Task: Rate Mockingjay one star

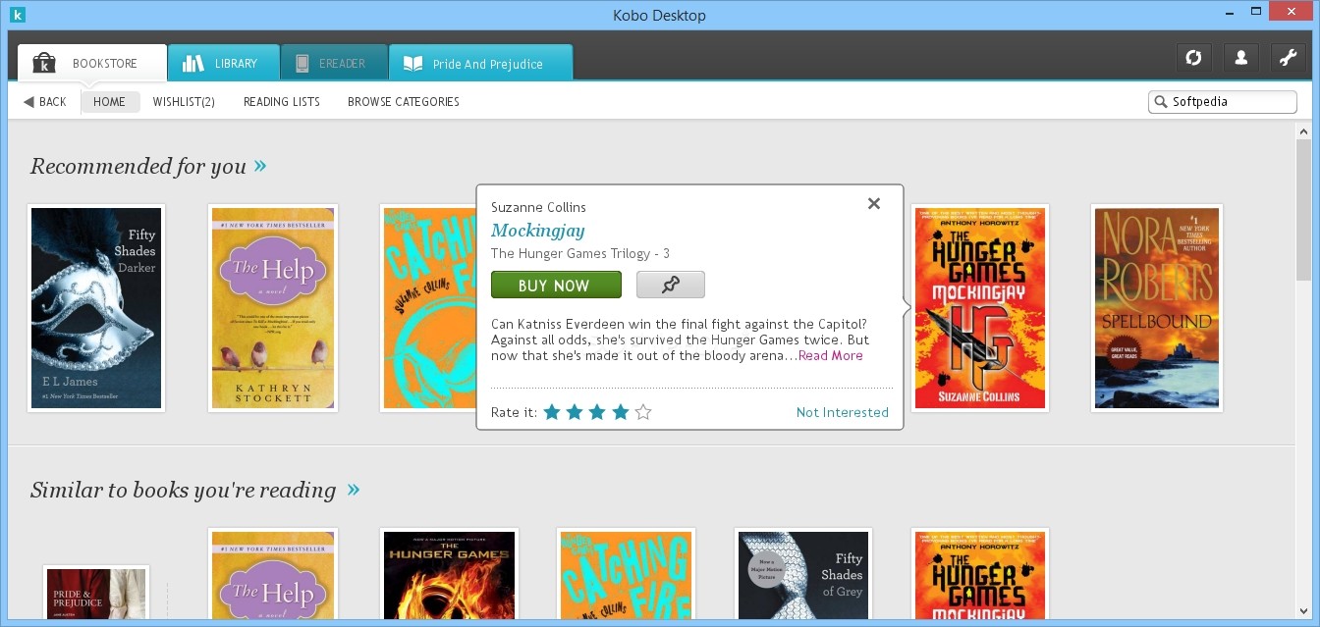Action: (552, 412)
